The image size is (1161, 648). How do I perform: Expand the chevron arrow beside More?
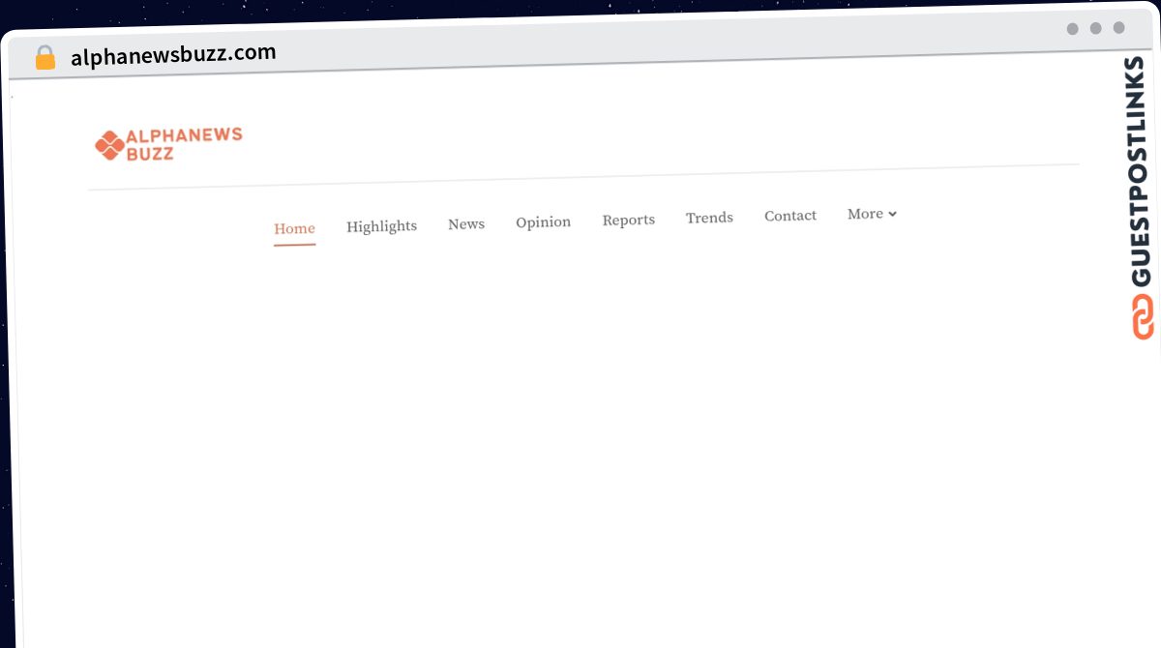click(893, 214)
